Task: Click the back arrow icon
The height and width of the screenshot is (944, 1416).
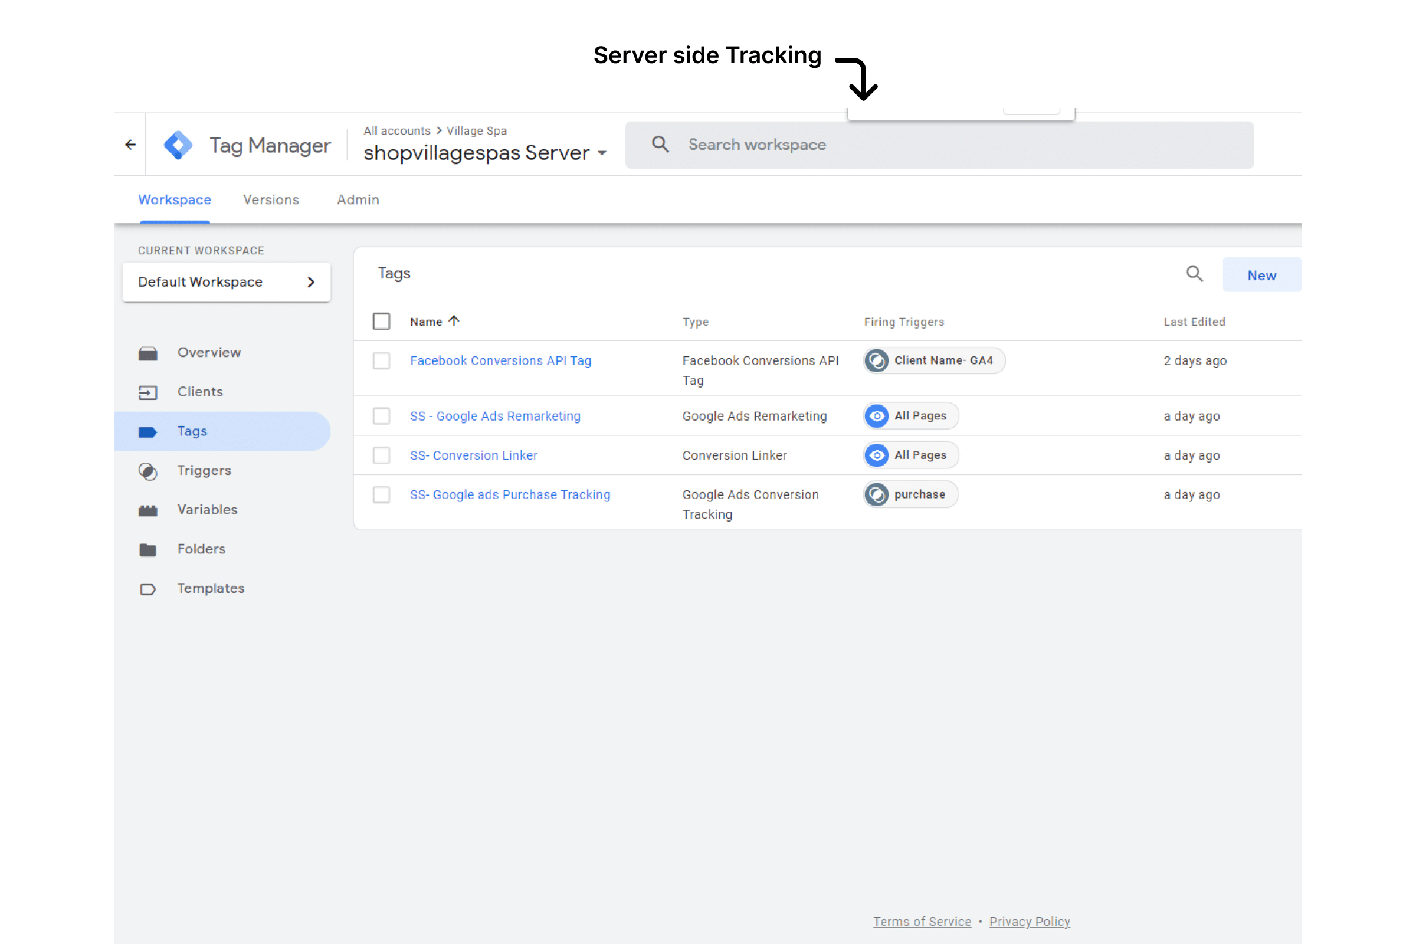Action: (x=130, y=145)
